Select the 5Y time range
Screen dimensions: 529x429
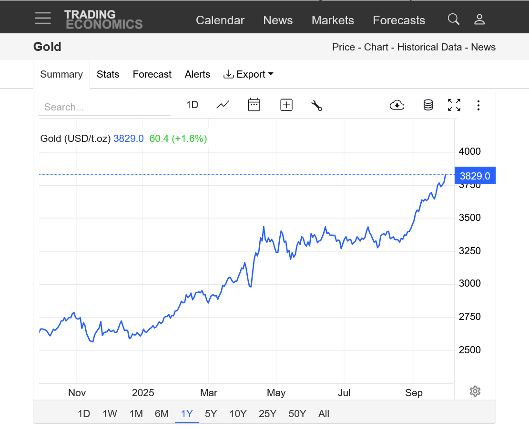coord(211,414)
